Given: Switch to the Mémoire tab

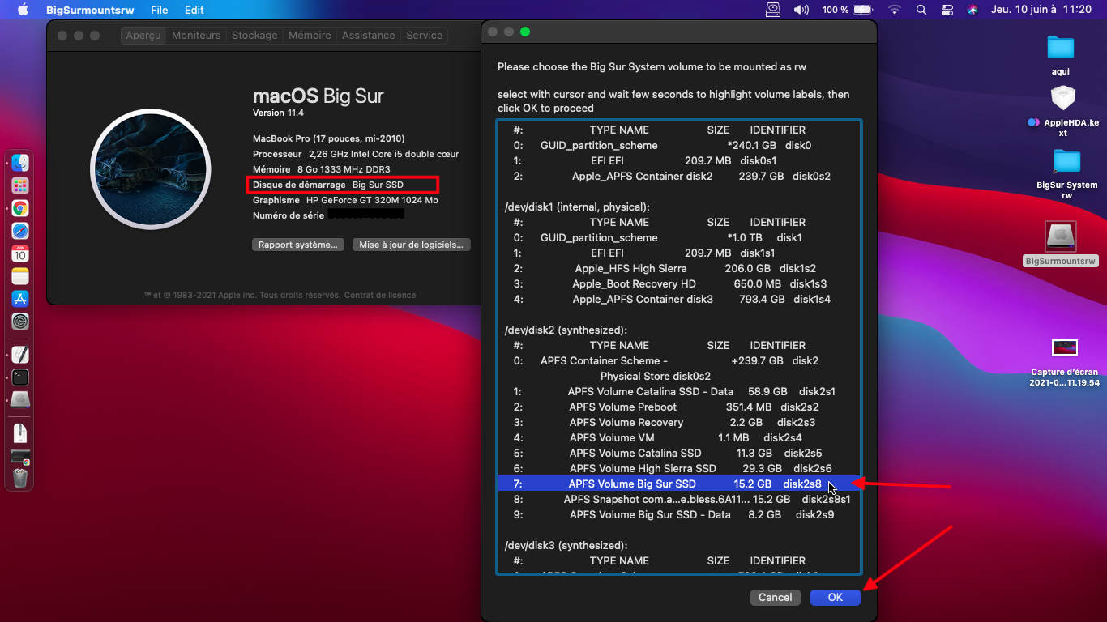Looking at the screenshot, I should [x=310, y=36].
